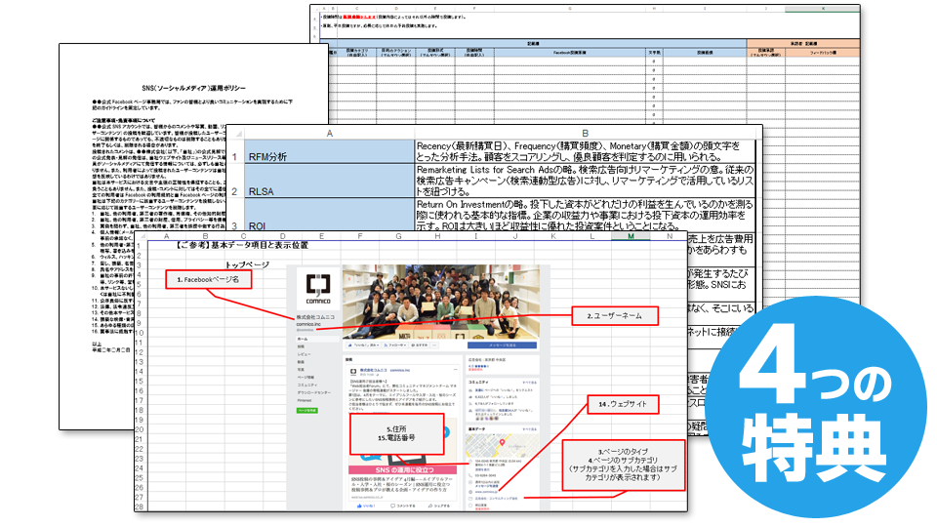Click the blue 記載欄 merged header in back sheet
Image resolution: width=937 pixels, height=527 pixels.
(533, 44)
